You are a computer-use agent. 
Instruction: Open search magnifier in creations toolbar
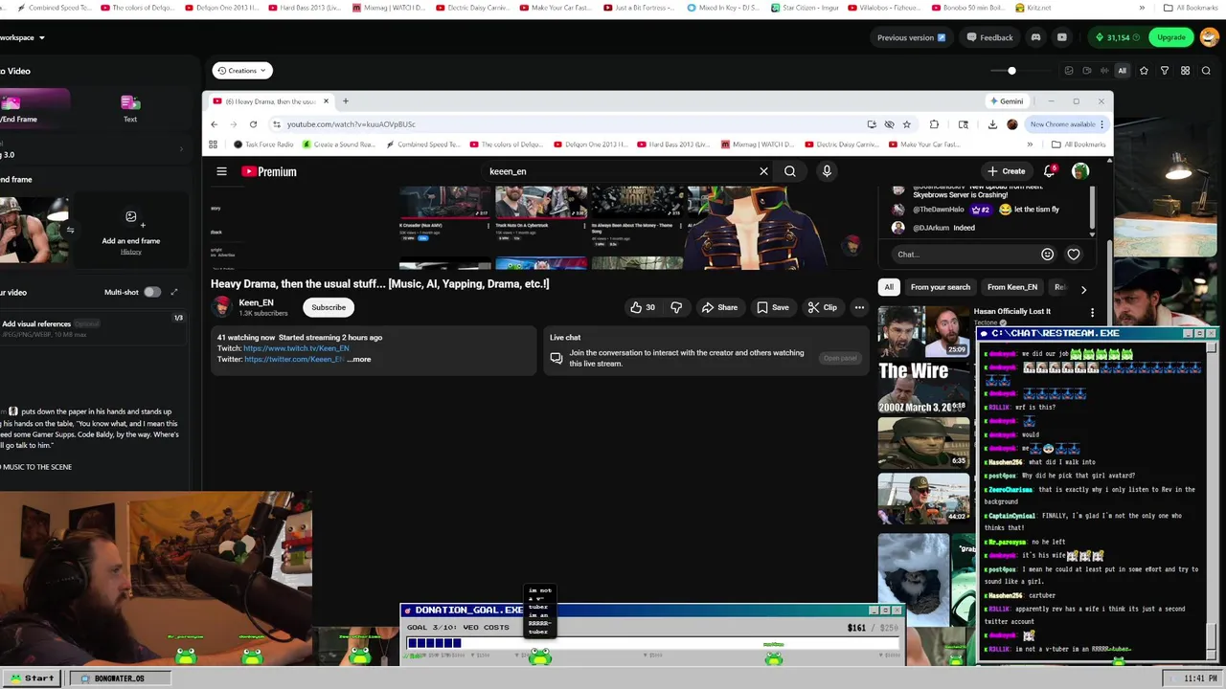pyautogui.click(x=1206, y=70)
